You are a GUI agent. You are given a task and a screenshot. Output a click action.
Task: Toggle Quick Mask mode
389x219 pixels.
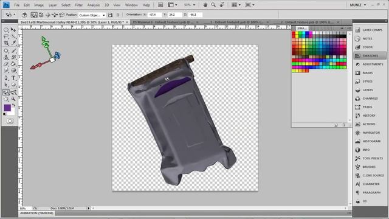coord(10,121)
